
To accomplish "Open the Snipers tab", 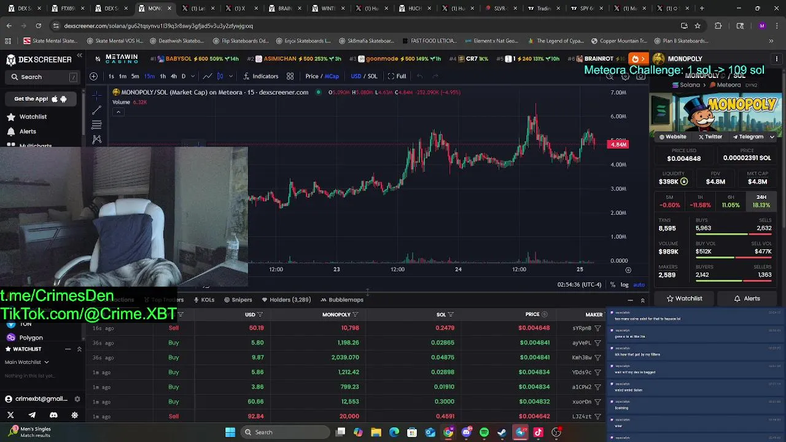I will tap(238, 300).
